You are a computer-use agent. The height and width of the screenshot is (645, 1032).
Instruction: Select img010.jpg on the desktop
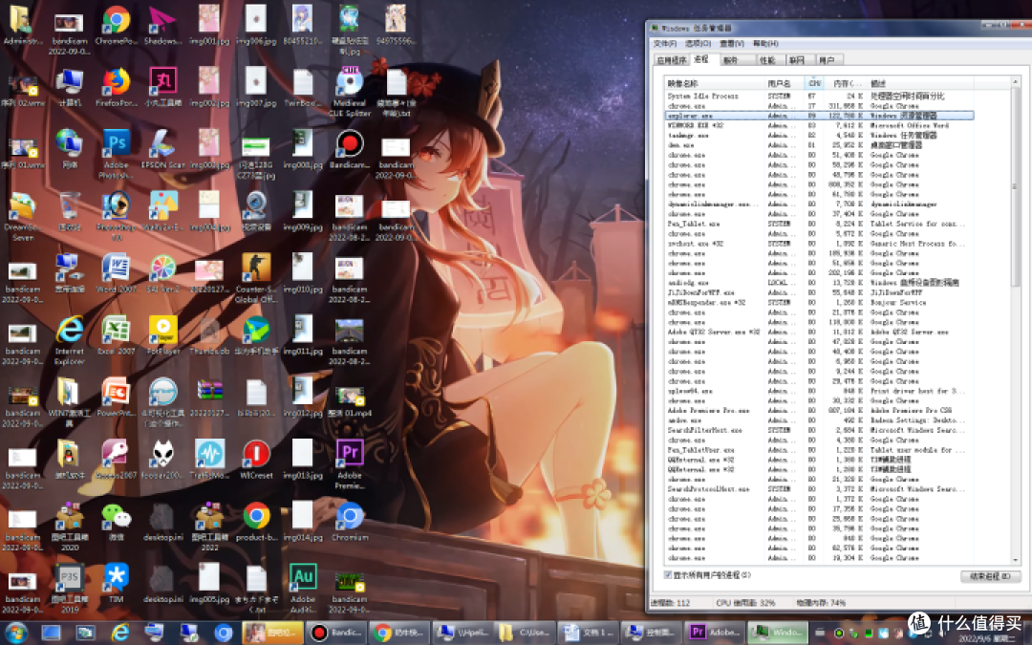coord(303,273)
